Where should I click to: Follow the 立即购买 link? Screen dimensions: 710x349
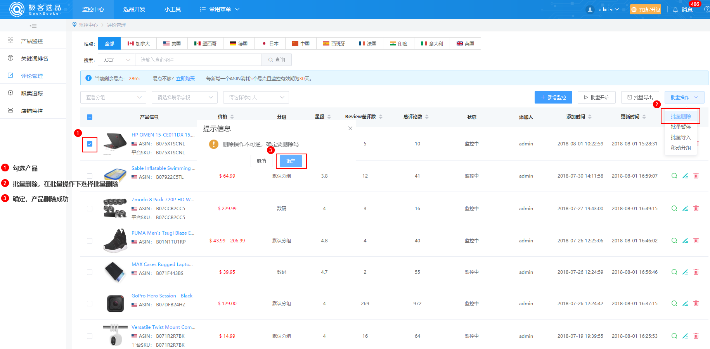click(x=185, y=78)
